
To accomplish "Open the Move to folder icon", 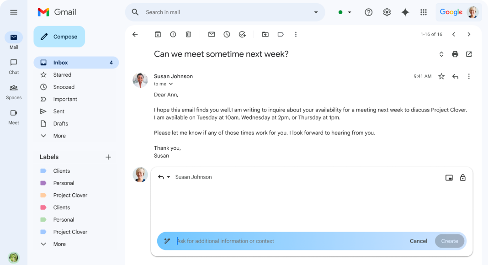I will point(265,34).
